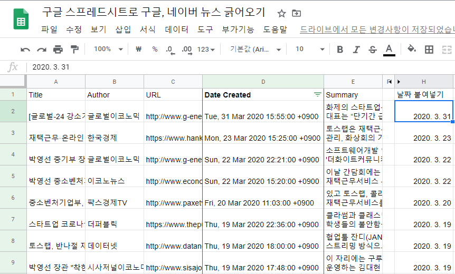
Task: Click the formula bar input
Action: (x=241, y=67)
